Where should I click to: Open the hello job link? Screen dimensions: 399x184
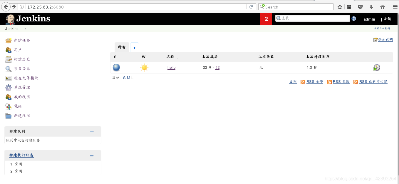click(172, 68)
